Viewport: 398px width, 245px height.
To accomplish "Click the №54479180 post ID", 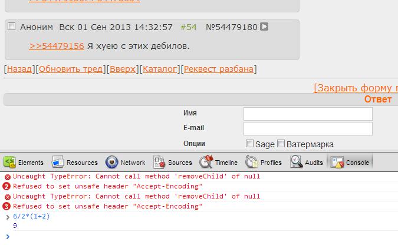I will click(232, 27).
